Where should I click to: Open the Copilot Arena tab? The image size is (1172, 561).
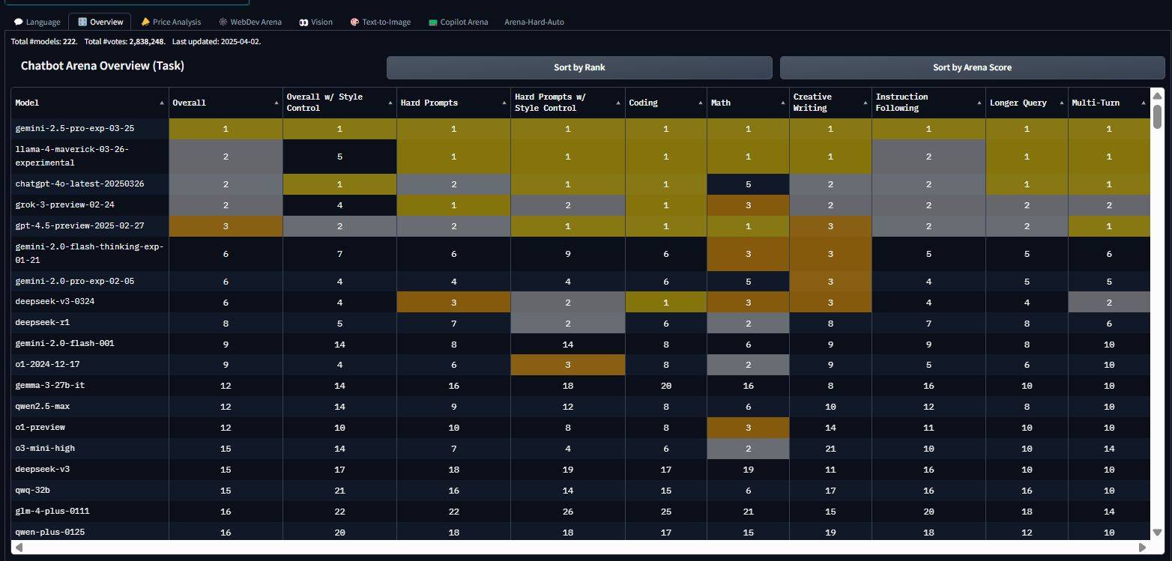coord(459,22)
